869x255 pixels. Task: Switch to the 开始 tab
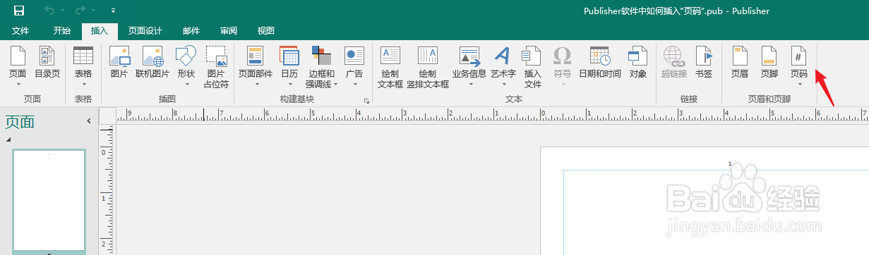click(x=61, y=31)
